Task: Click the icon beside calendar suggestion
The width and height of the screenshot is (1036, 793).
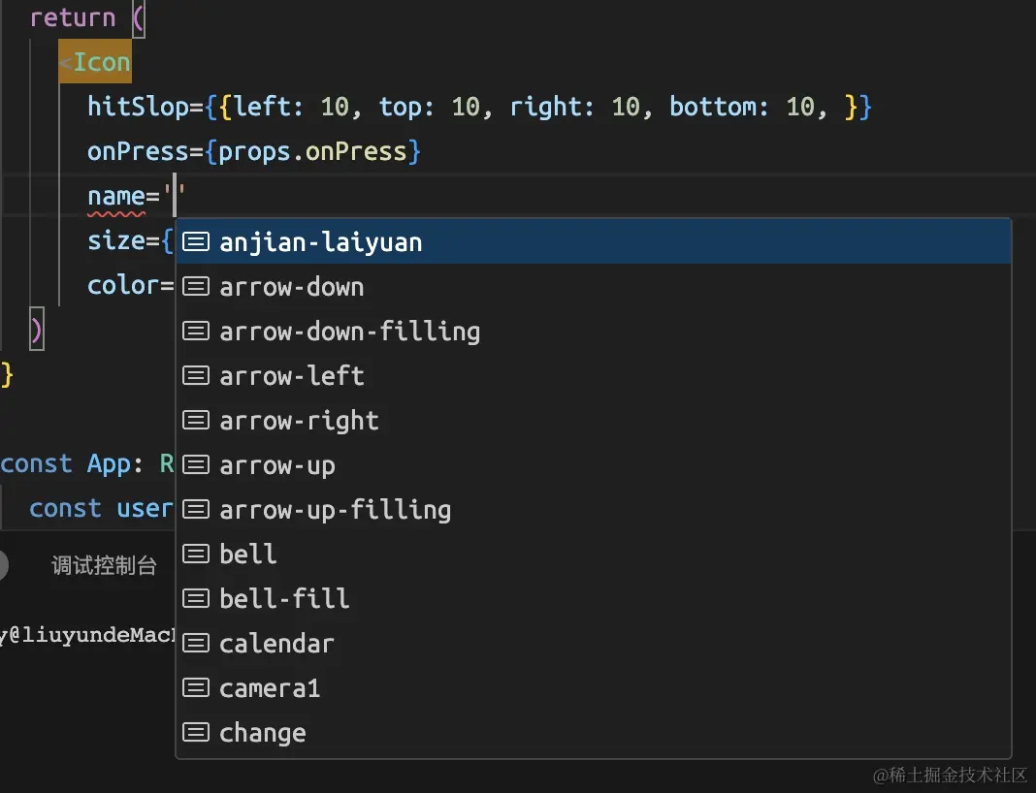Action: click(x=196, y=643)
